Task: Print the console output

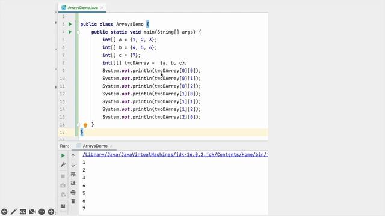Action: [x=73, y=193]
